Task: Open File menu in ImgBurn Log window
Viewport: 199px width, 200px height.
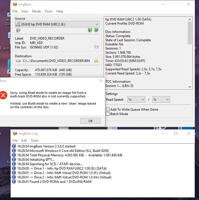Action: pyautogui.click(x=15, y=141)
